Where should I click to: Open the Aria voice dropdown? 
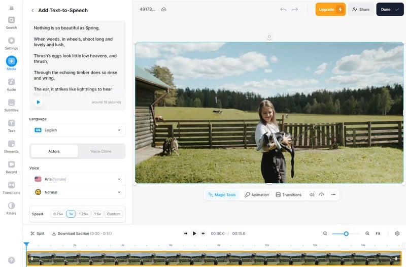click(x=78, y=179)
